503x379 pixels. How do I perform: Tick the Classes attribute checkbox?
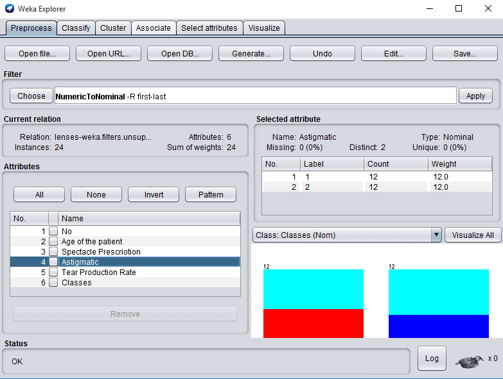53,282
